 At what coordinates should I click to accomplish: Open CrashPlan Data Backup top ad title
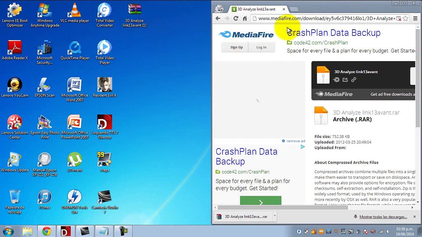pos(334,33)
